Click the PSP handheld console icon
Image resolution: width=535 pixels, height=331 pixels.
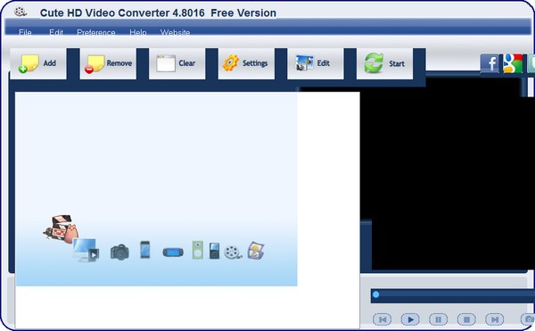tap(173, 252)
